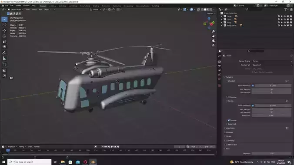Open the File menu
The width and height of the screenshot is (294, 165).
(7, 6)
